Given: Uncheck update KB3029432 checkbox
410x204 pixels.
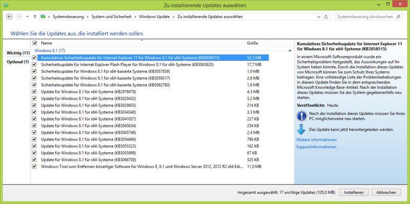Looking at the screenshot, I should pyautogui.click(x=34, y=98).
